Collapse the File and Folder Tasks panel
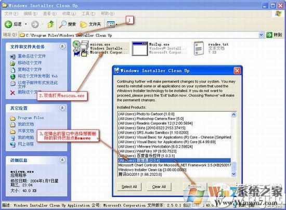 tap(62, 46)
